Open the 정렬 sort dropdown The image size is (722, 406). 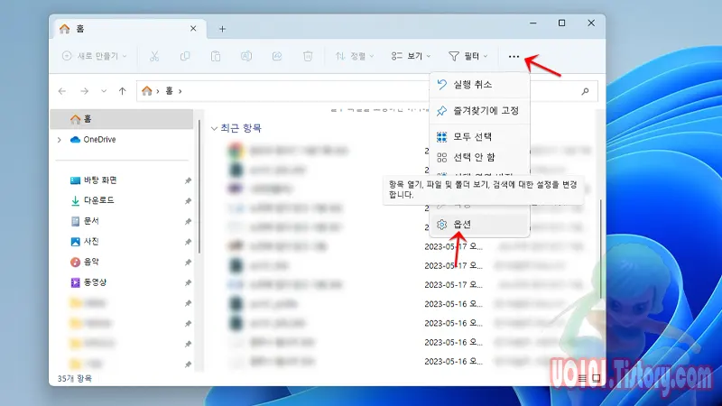pos(354,56)
